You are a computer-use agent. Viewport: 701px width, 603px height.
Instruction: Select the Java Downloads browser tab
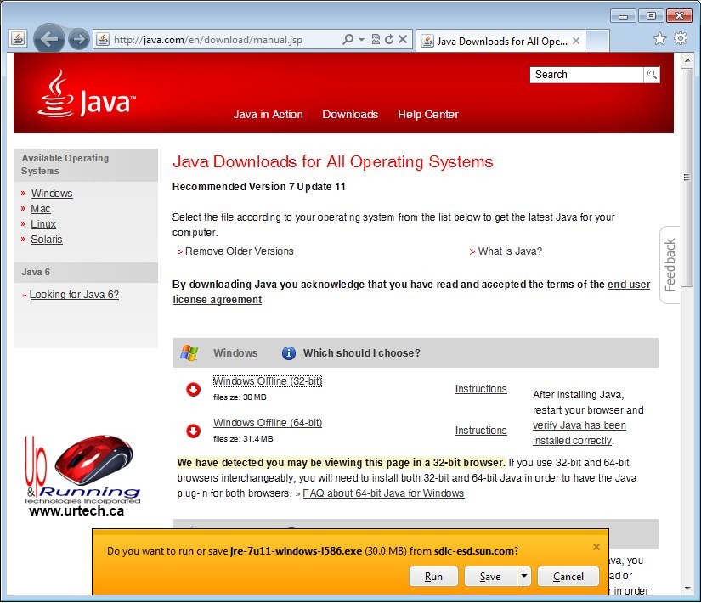500,41
